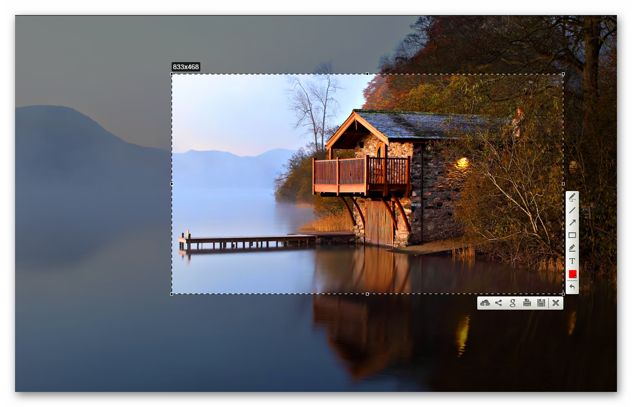This screenshot has height=407, width=632.
Task: Select the Arrow drawing tool
Action: click(x=572, y=223)
